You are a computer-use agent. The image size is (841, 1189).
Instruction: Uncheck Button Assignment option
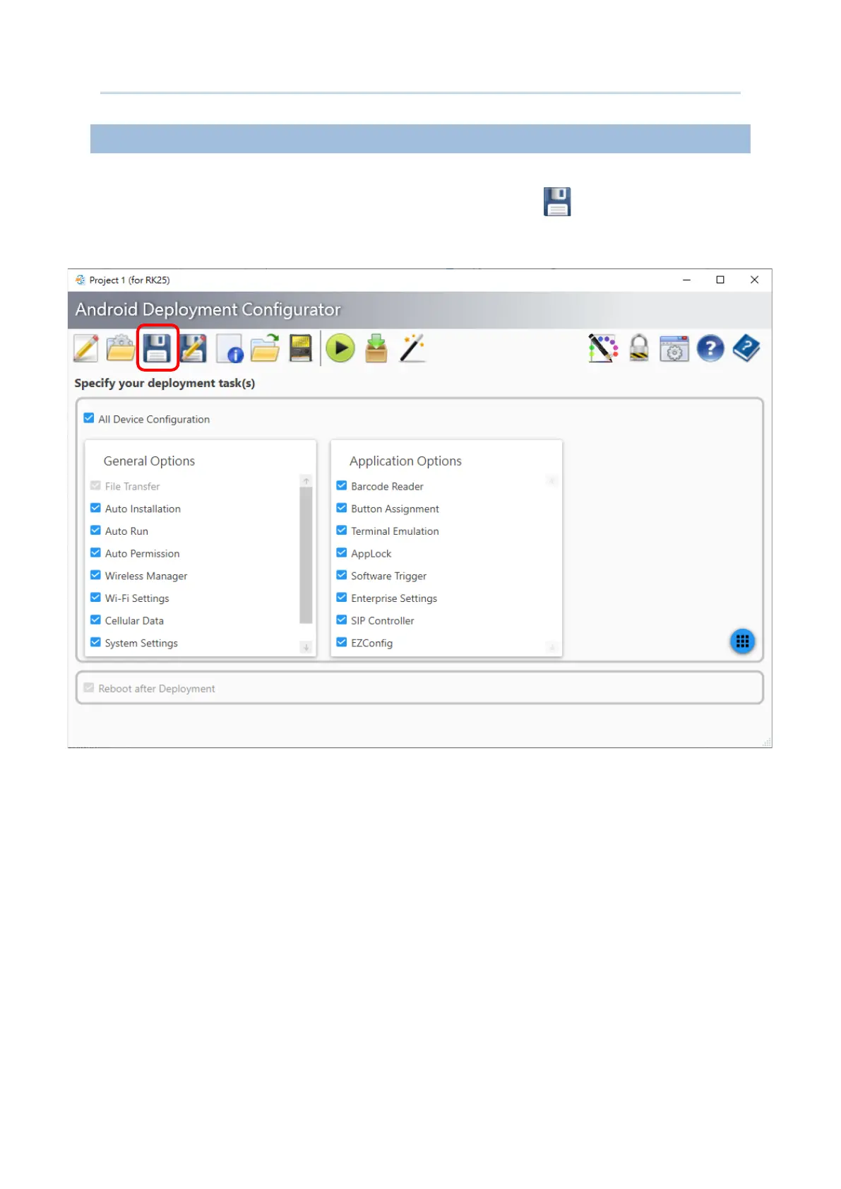342,508
